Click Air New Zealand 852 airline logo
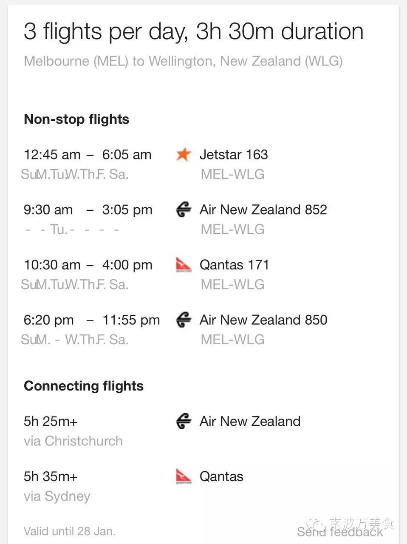Image resolution: width=407 pixels, height=544 pixels. pos(184,210)
